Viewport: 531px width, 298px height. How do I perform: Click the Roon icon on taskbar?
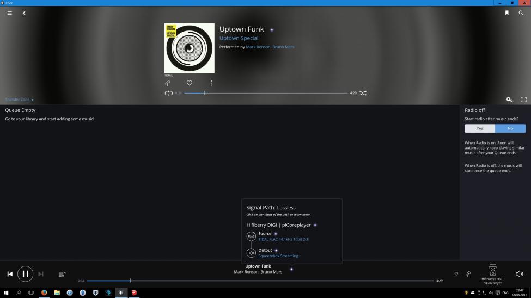[x=121, y=293]
